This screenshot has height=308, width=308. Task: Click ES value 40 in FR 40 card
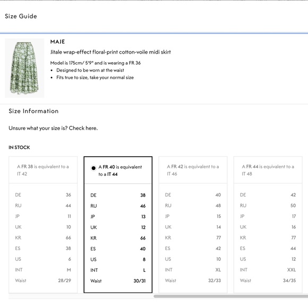coord(143,249)
